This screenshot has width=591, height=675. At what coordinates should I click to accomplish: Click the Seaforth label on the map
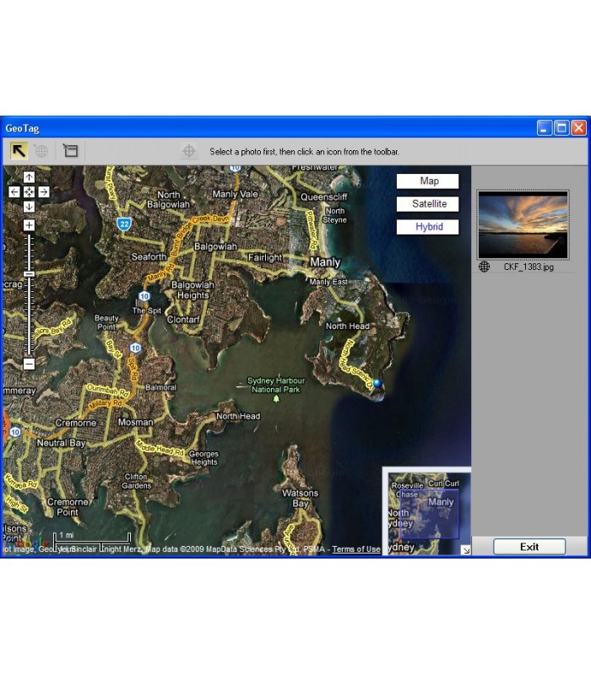[x=149, y=257]
